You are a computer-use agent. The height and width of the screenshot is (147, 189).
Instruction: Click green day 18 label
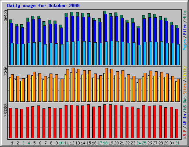[x=105, y=143]
